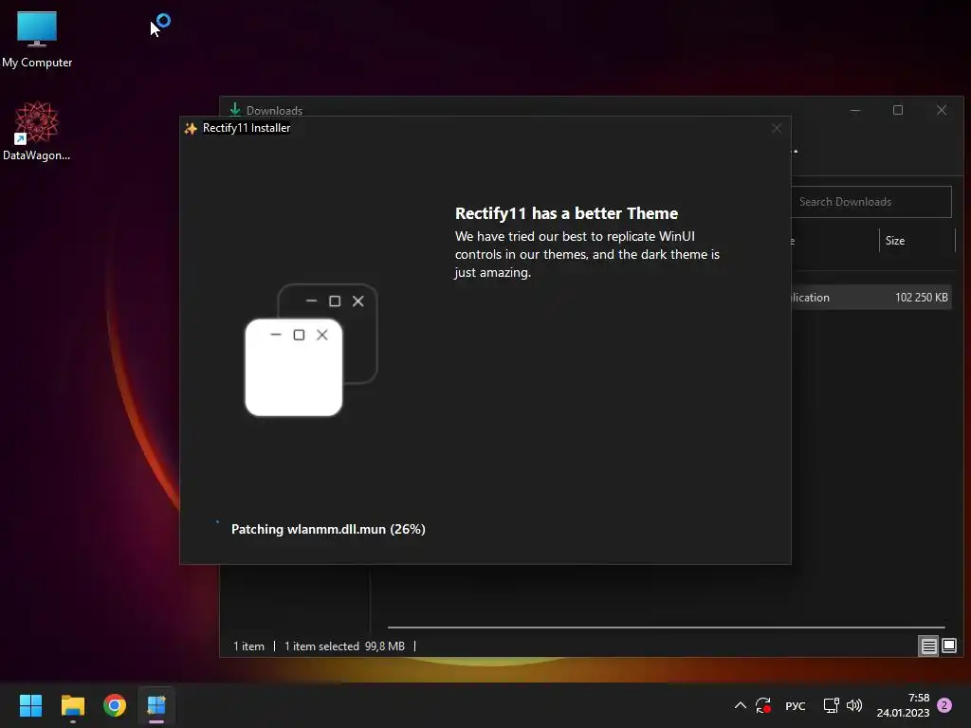The image size is (971, 728).
Task: Click the horizontal scrollbar in Downloads window
Action: (666, 628)
